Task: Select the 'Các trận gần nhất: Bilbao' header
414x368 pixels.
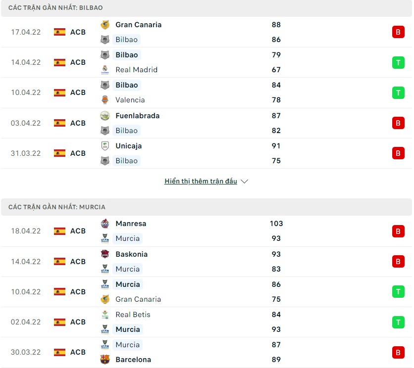Action: [x=55, y=8]
